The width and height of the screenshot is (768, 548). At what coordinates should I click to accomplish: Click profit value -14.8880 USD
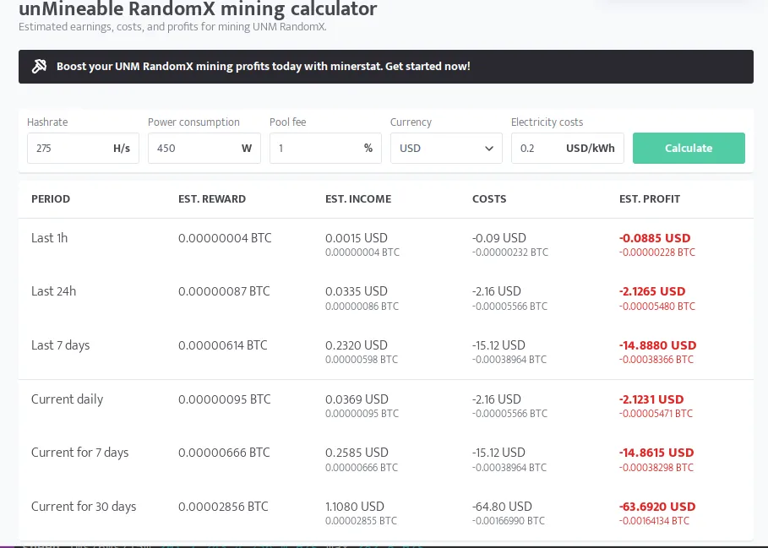coord(658,345)
